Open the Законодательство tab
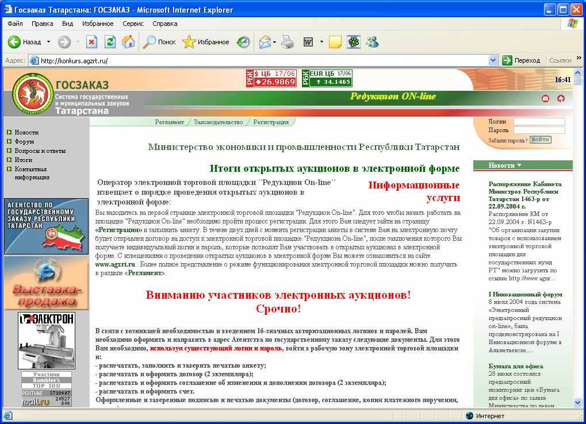This screenshot has width=586, height=424. (219, 122)
